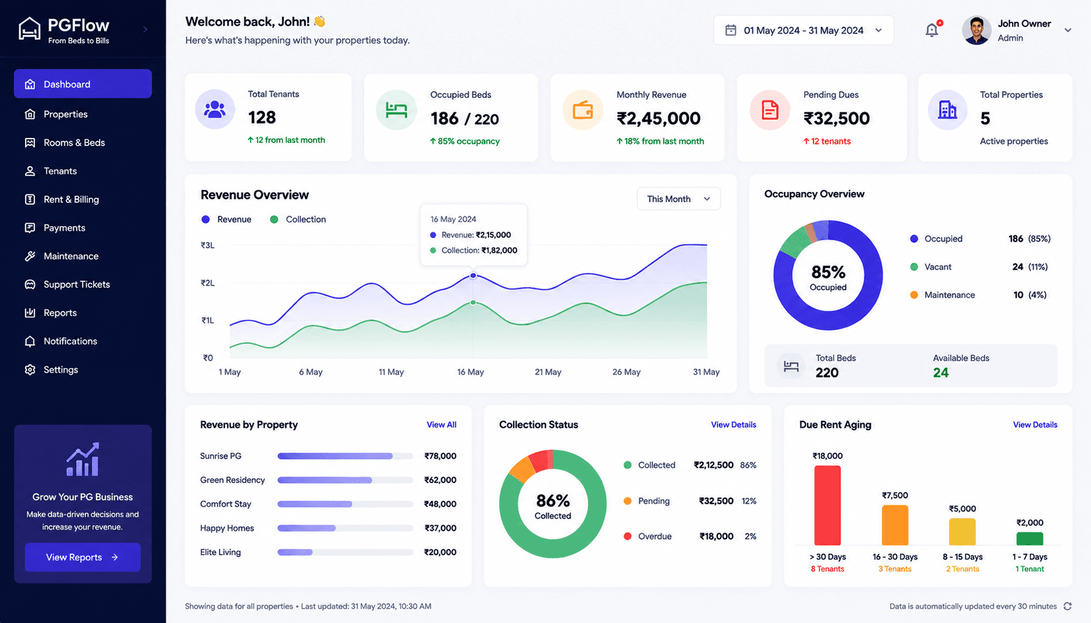Click the Notifications bell icon in sidebar

[x=30, y=341]
